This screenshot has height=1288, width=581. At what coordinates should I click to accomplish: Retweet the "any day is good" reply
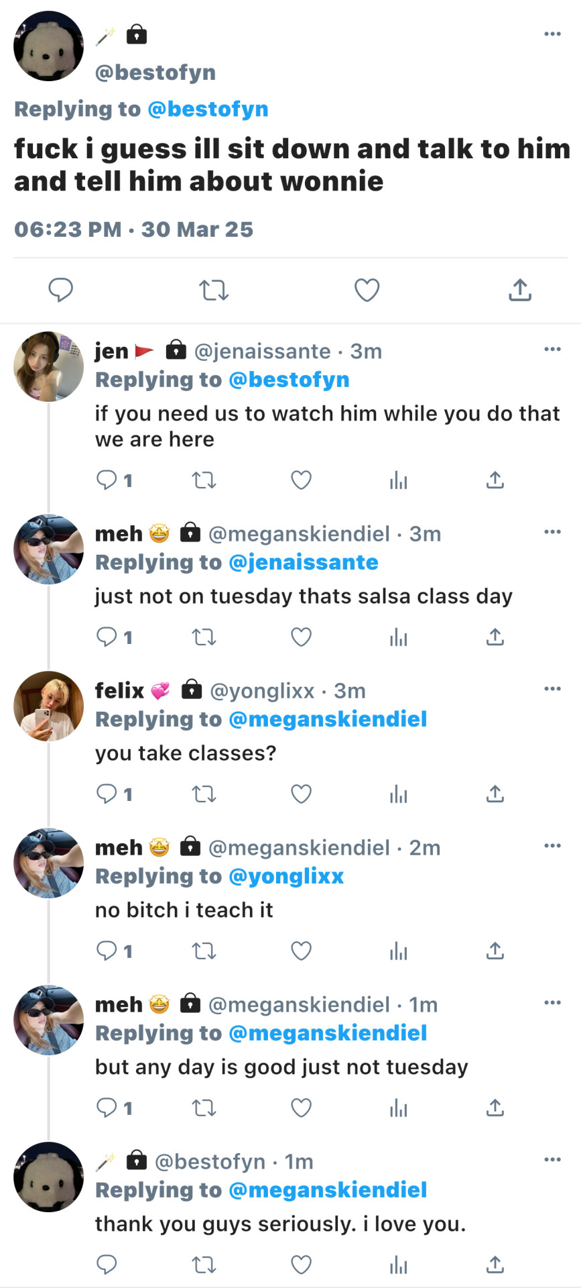(x=204, y=1108)
